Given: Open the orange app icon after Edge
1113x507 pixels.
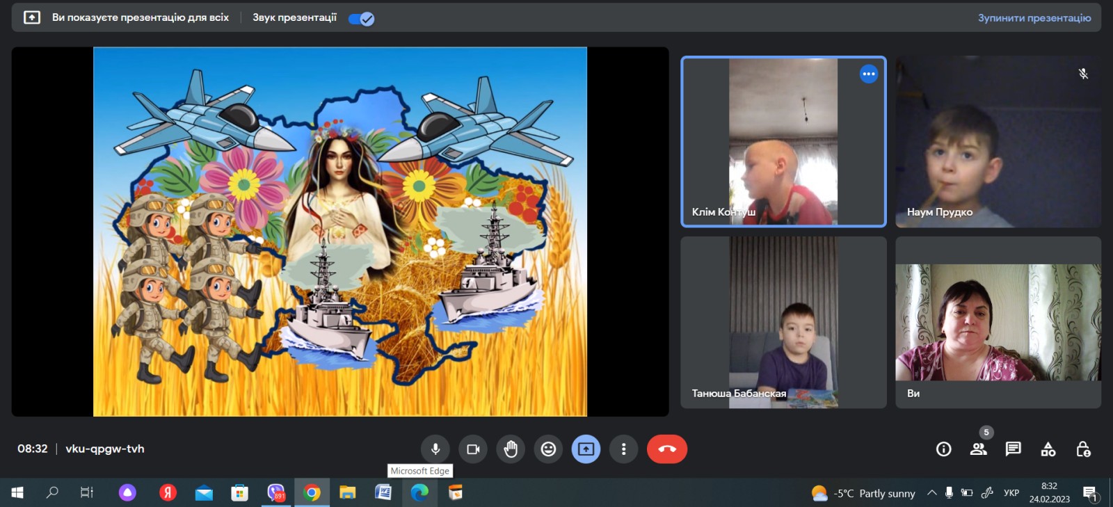Looking at the screenshot, I should point(456,492).
